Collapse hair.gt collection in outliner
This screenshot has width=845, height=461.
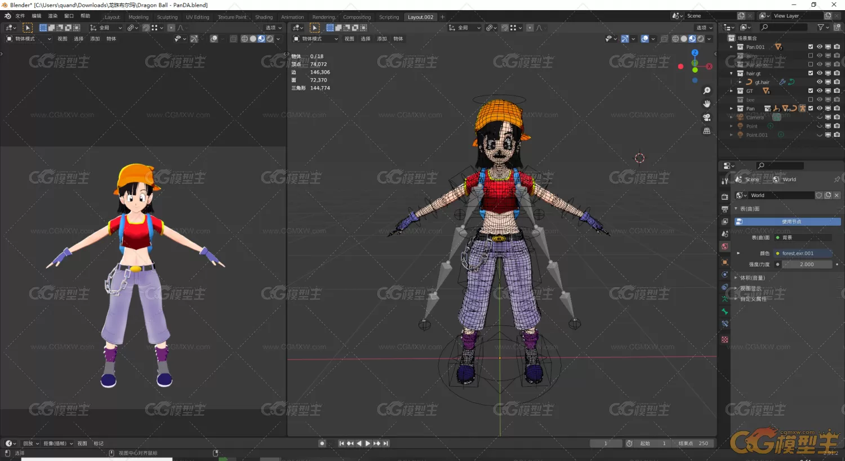[x=732, y=73]
